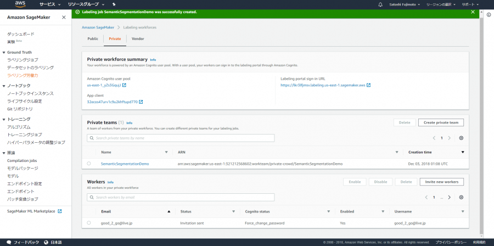494x246 pixels.
Task: Open the Satoshi Fujimoto account menu
Action: [405, 5]
